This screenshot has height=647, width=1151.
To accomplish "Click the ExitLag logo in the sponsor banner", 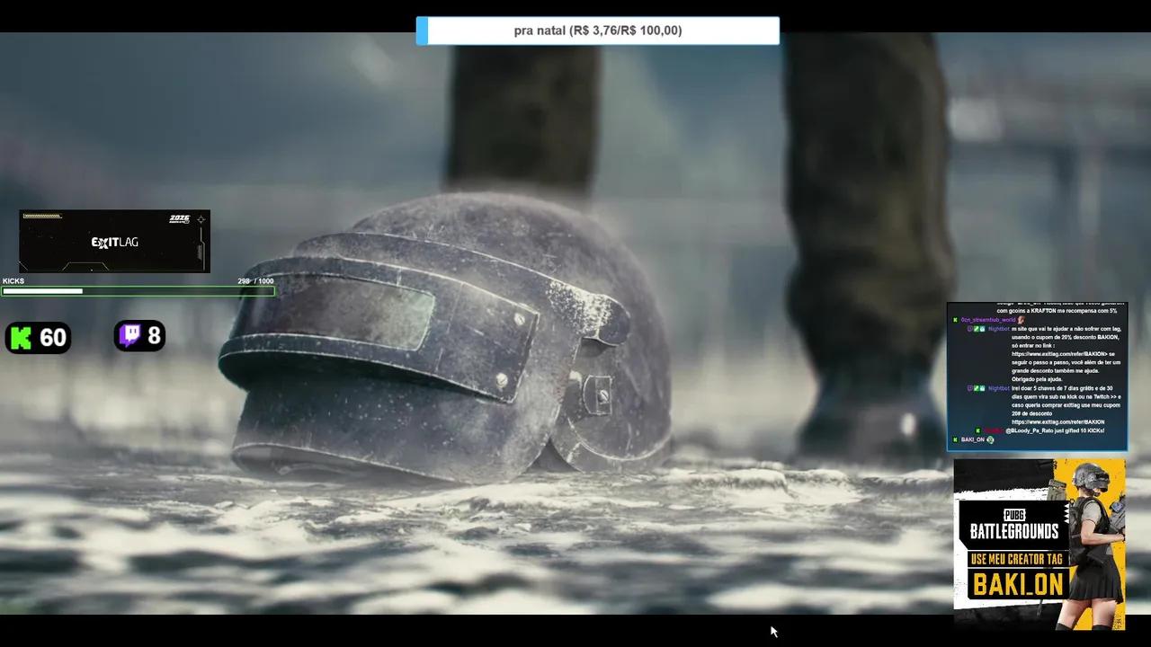I will pos(114,243).
